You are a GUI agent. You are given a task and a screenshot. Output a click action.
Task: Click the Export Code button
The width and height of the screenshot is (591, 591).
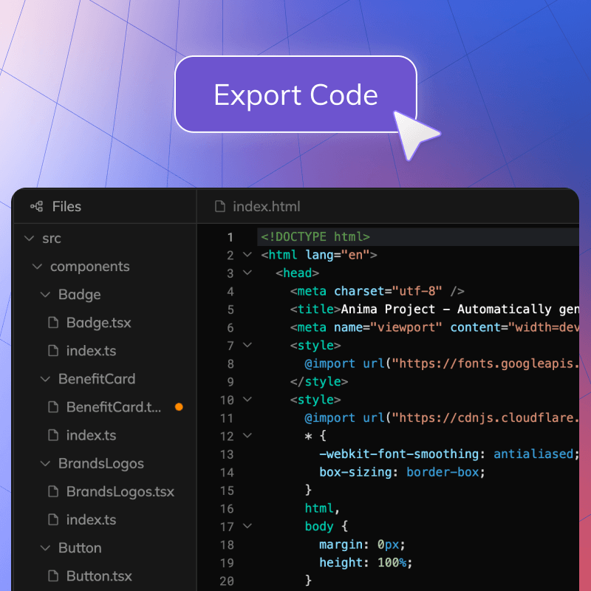[x=296, y=95]
